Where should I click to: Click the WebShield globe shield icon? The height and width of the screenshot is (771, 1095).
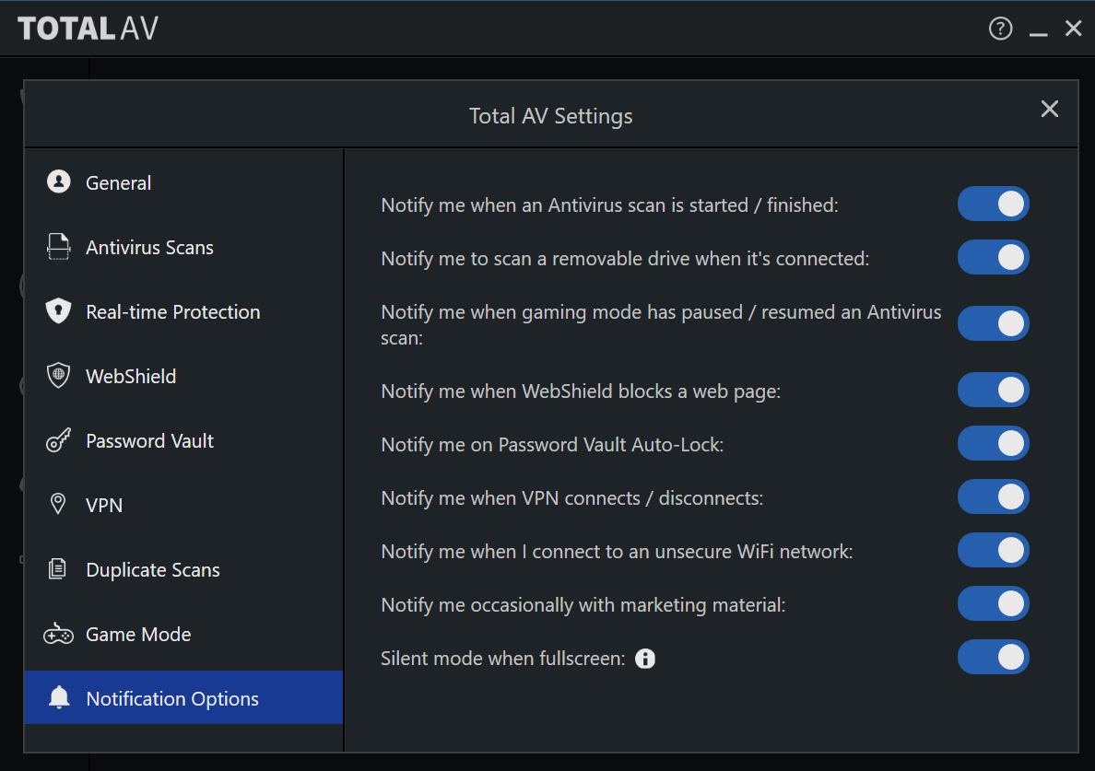(x=59, y=376)
